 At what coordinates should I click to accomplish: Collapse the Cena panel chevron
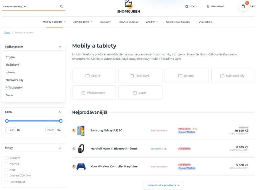click(60, 112)
